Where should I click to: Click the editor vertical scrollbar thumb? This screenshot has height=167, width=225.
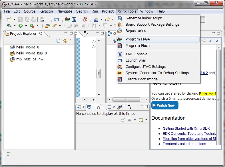99,74
